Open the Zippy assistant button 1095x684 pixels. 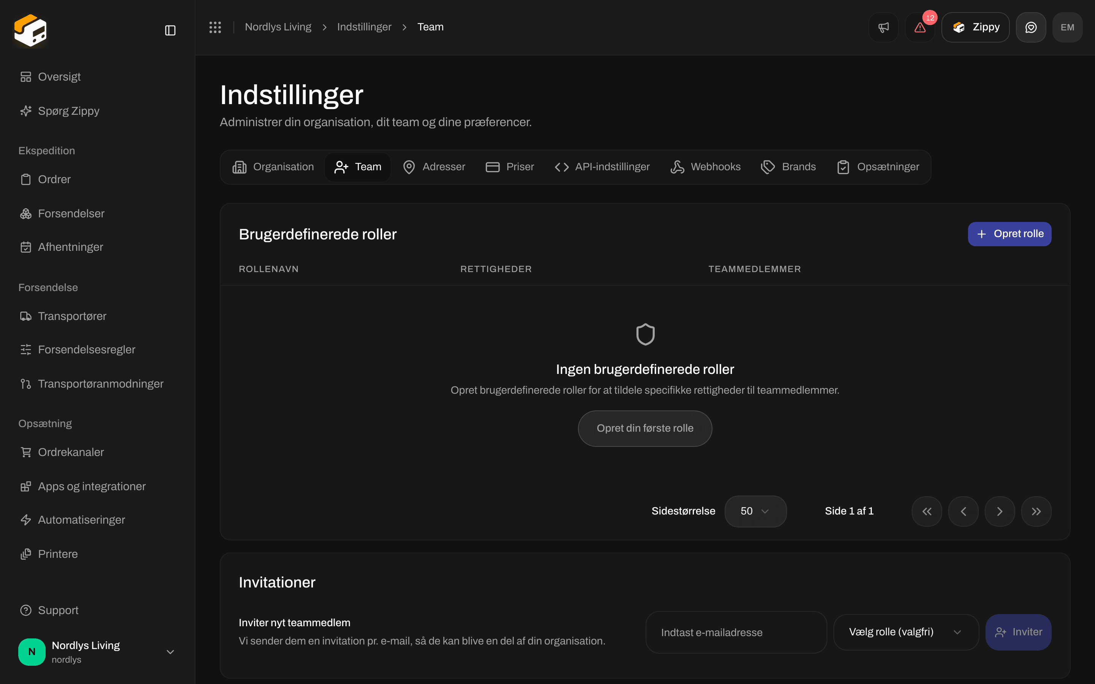[976, 27]
